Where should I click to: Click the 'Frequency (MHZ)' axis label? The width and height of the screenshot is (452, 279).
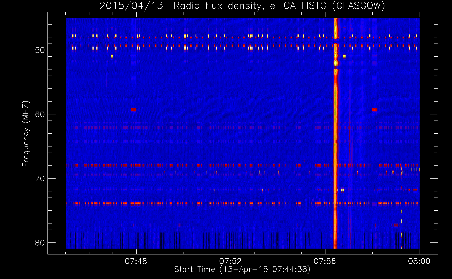(25, 134)
